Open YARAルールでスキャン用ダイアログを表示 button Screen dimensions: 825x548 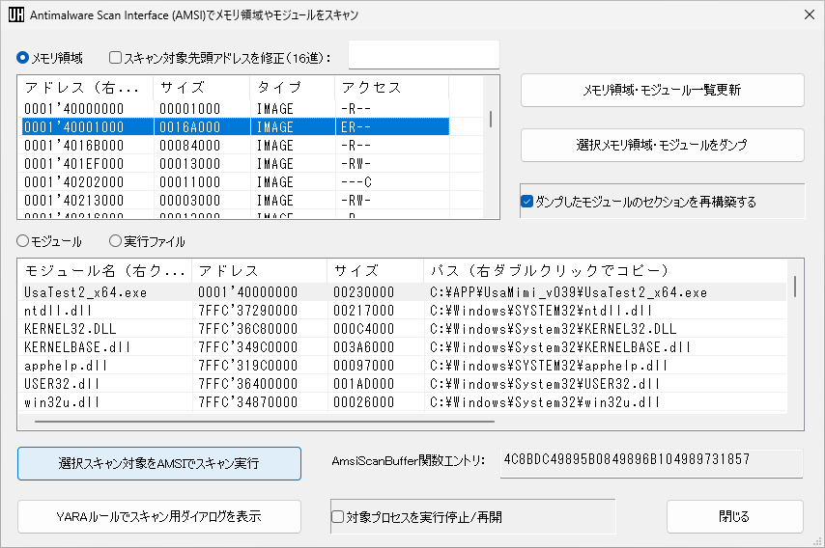[x=159, y=516]
